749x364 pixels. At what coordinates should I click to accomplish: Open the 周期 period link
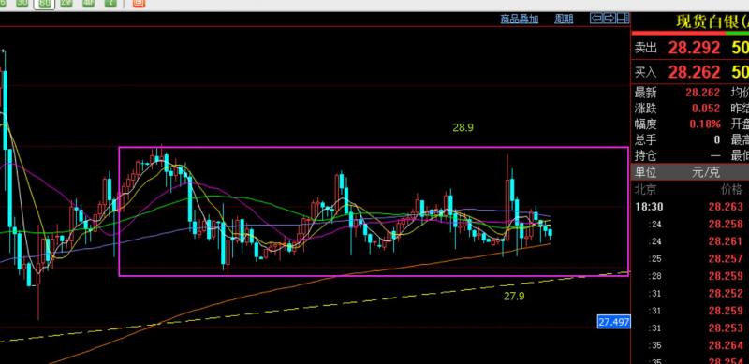point(564,19)
